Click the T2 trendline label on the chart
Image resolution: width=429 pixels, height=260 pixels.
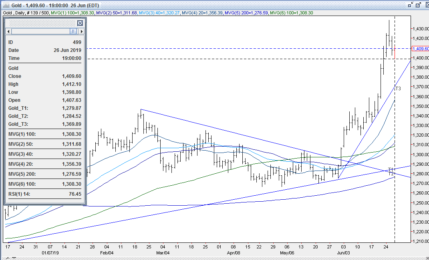(x=391, y=173)
